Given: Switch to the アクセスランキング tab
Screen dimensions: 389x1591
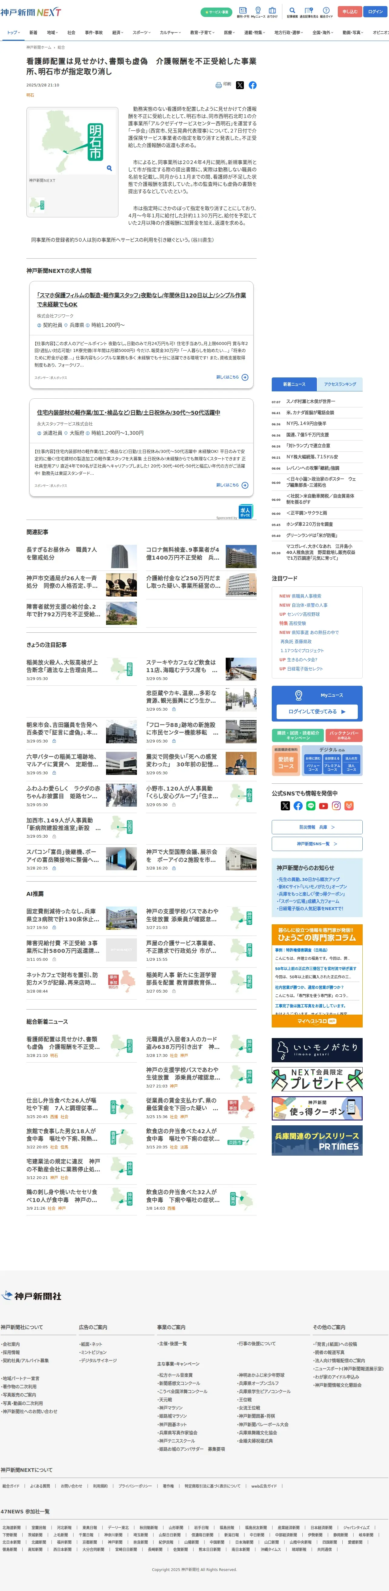Looking at the screenshot, I should click(x=340, y=384).
